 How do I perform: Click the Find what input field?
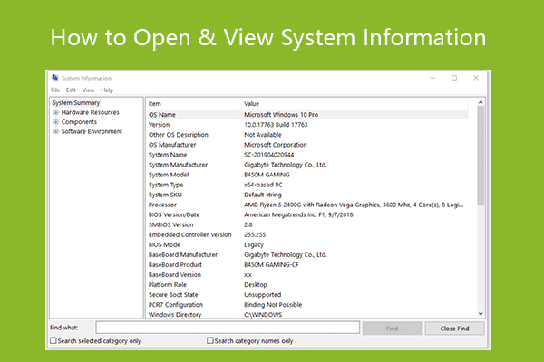tap(228, 328)
